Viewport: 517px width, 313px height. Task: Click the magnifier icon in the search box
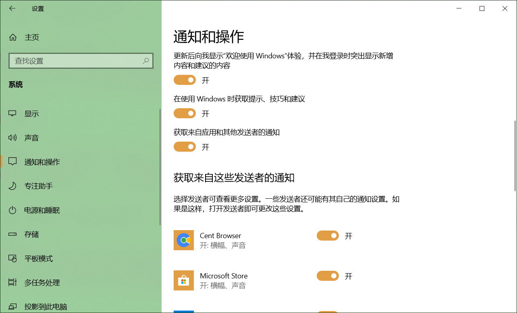pos(145,60)
